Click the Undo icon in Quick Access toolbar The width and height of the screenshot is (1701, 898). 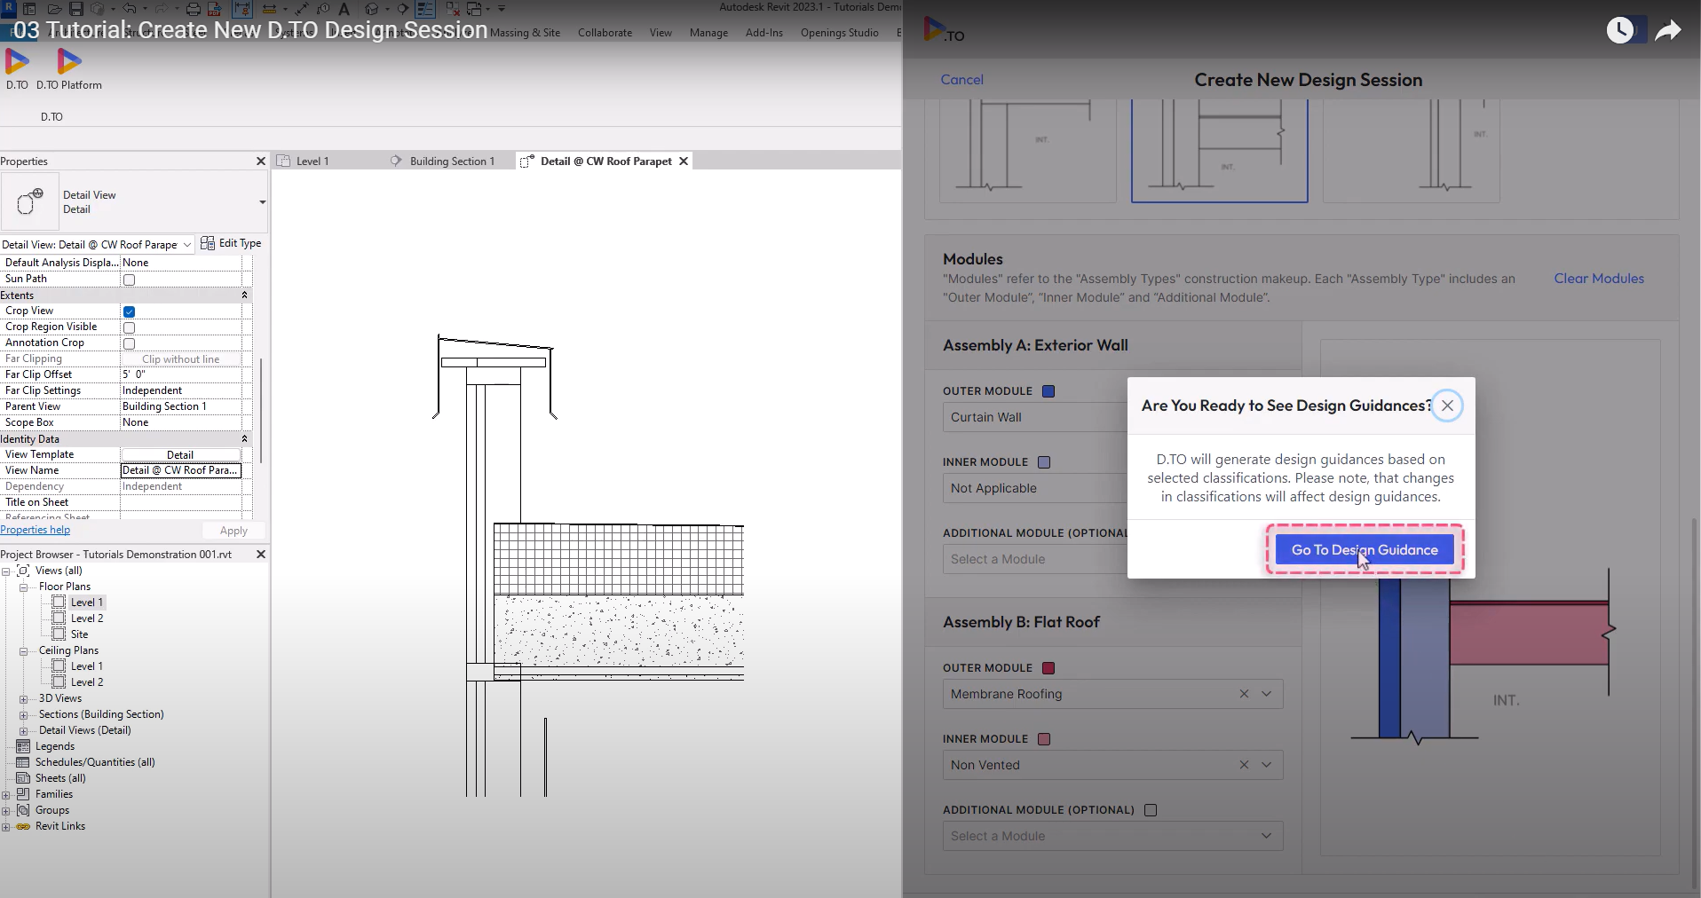pyautogui.click(x=130, y=7)
